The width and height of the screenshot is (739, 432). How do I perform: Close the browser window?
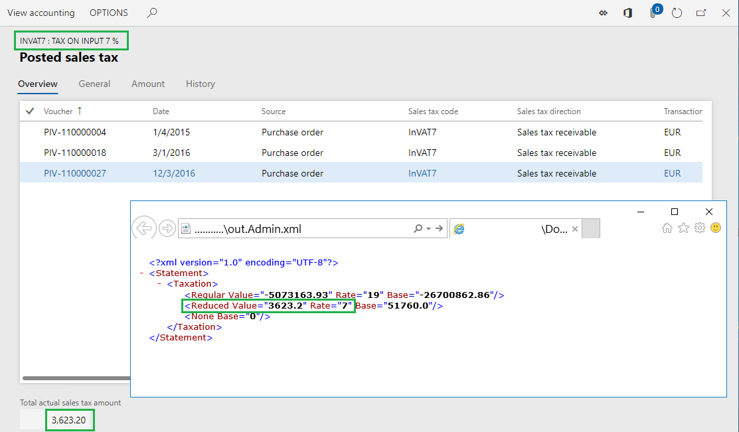[709, 212]
